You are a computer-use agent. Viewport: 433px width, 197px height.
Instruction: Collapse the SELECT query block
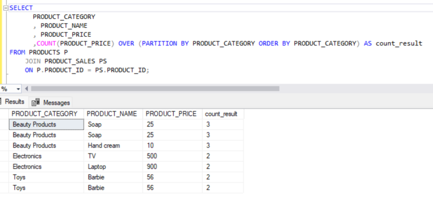click(x=6, y=8)
